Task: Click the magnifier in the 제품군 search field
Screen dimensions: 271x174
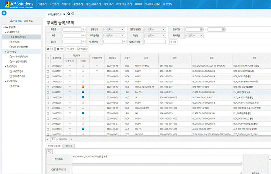Action: point(83,29)
